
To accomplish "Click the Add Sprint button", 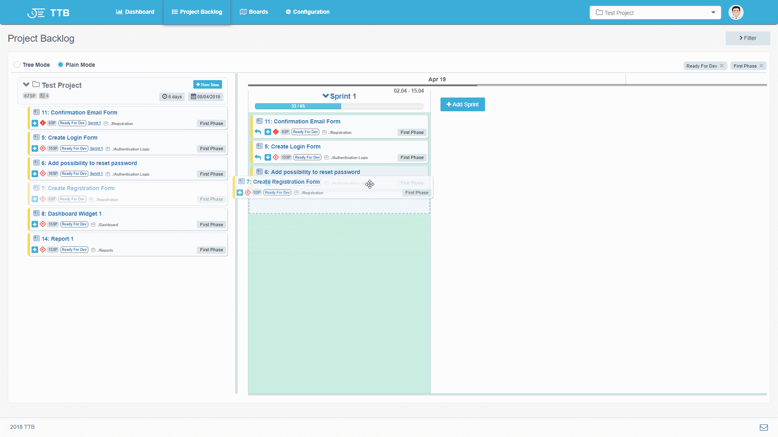I will coord(462,104).
